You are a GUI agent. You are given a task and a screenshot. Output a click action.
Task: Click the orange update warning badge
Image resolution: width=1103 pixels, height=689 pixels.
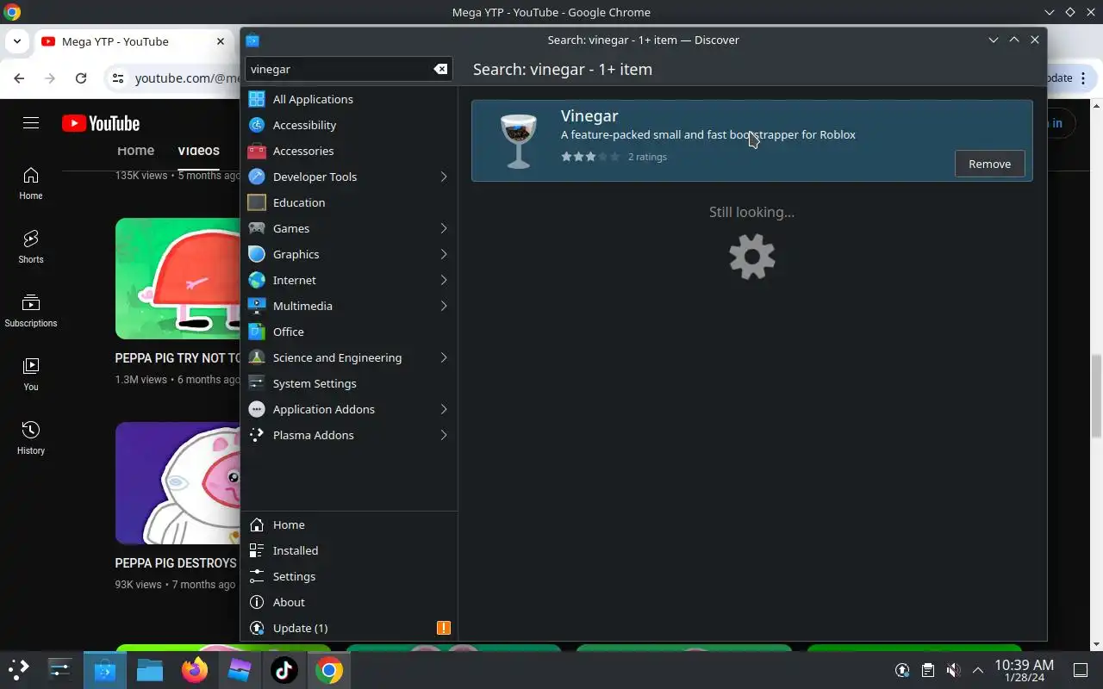click(444, 628)
